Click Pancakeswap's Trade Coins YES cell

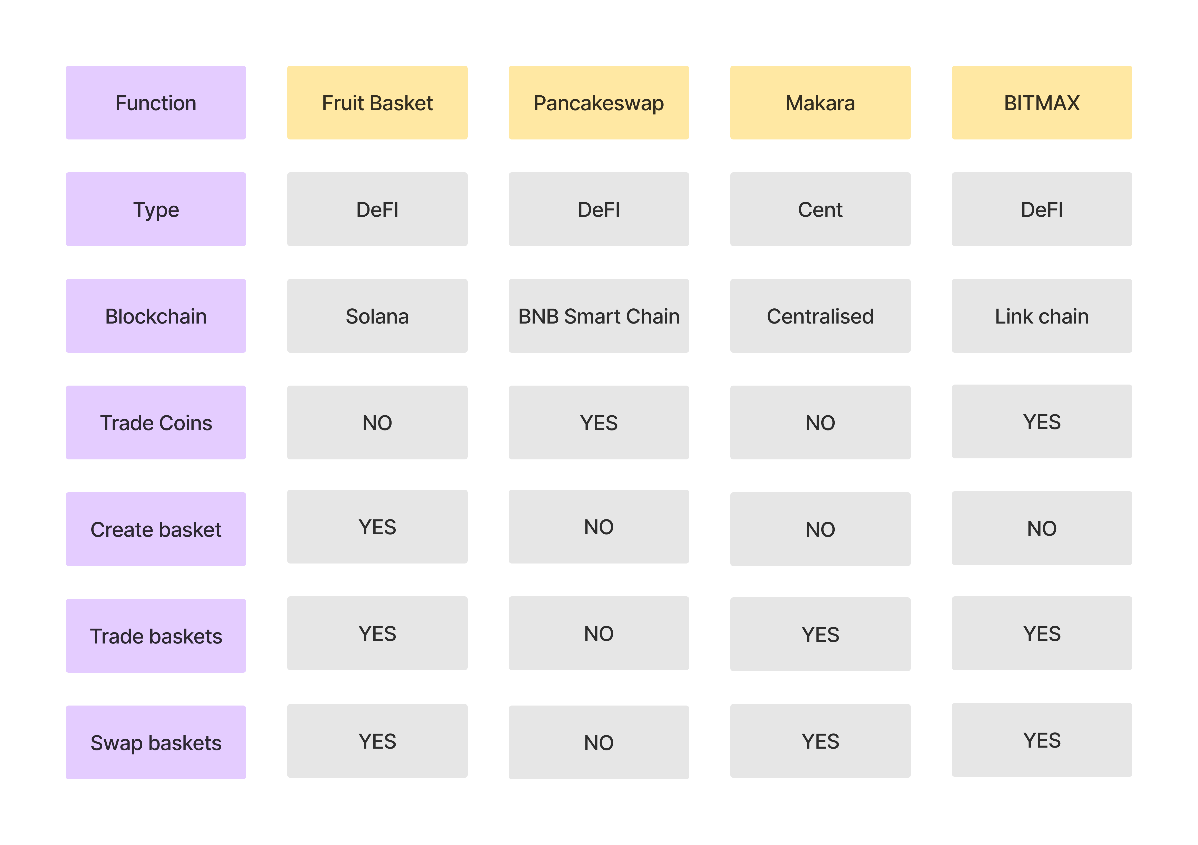point(598,422)
